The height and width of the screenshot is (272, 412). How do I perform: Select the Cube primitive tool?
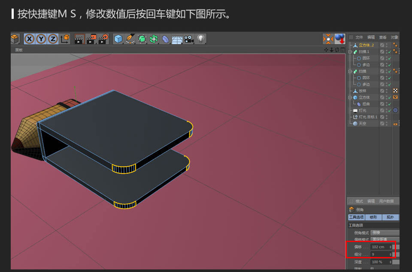pyautogui.click(x=119, y=39)
